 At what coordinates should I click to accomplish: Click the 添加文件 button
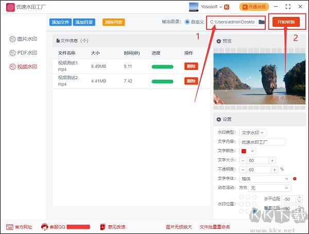coord(60,22)
